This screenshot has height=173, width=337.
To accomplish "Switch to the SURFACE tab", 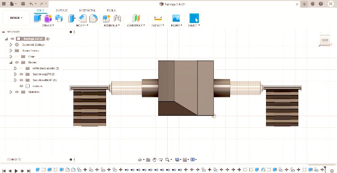I will [x=62, y=10].
